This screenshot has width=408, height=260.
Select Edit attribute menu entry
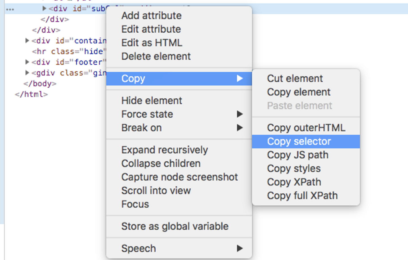pos(151,29)
